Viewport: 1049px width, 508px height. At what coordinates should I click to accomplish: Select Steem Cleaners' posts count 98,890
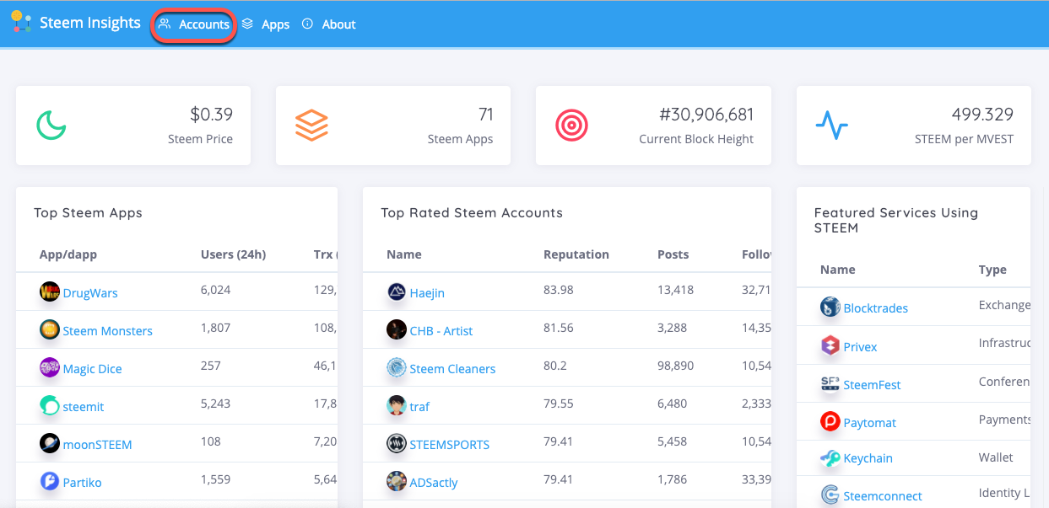(x=675, y=366)
